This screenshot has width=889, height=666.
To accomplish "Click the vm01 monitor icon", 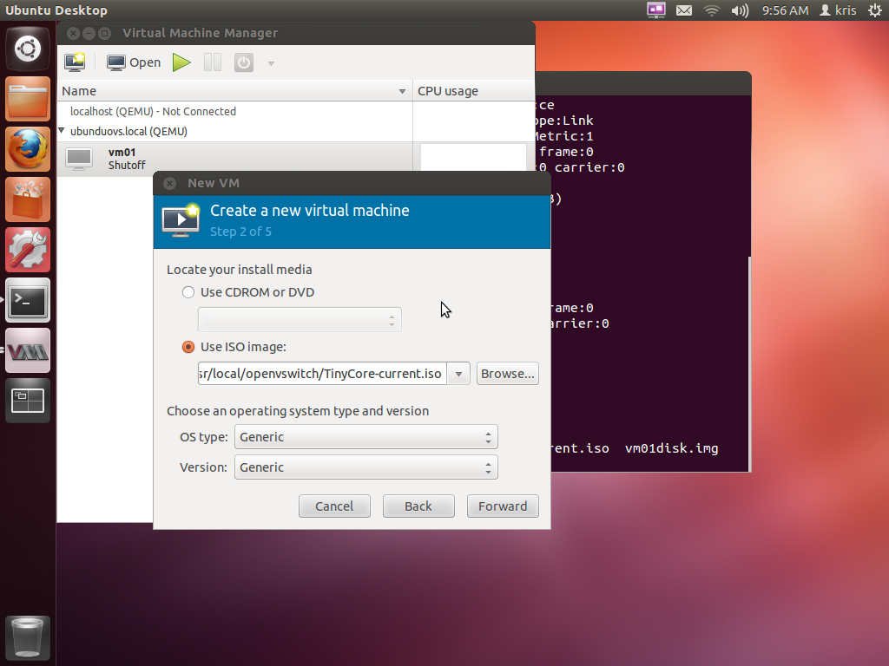I will 79,159.
